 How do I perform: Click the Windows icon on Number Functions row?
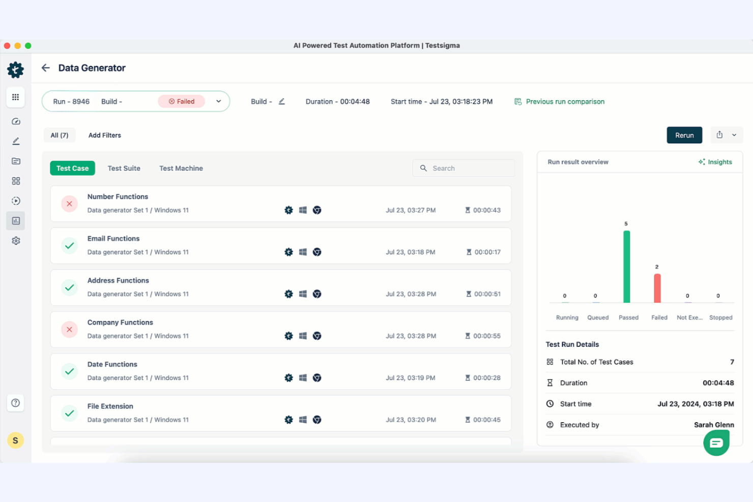coord(303,210)
